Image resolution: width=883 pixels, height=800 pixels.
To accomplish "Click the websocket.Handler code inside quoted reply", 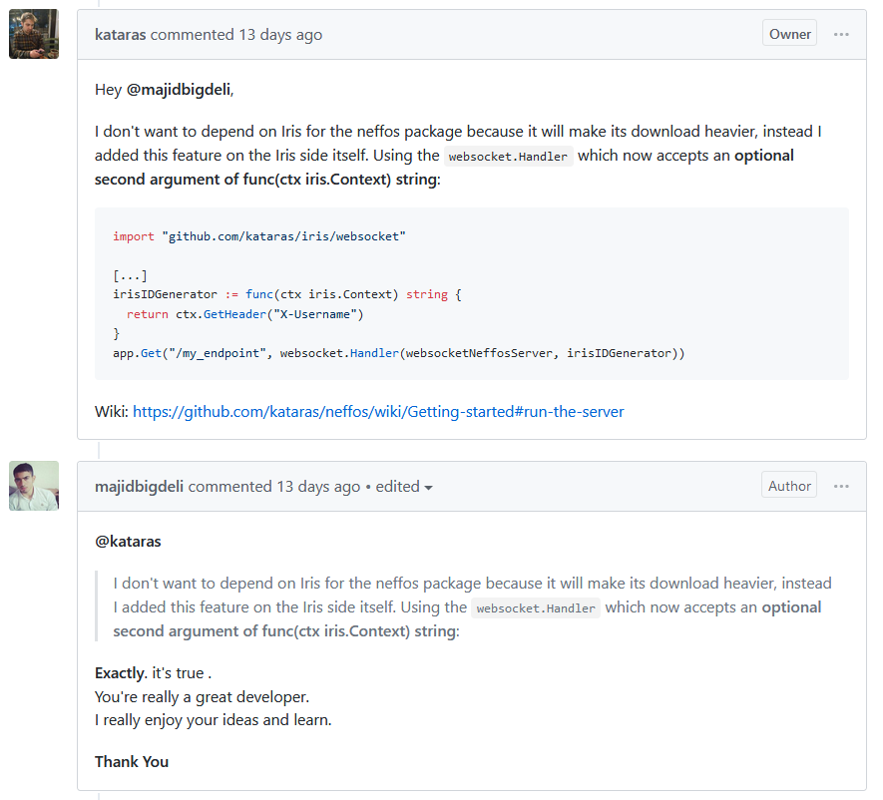I will pyautogui.click(x=536, y=608).
